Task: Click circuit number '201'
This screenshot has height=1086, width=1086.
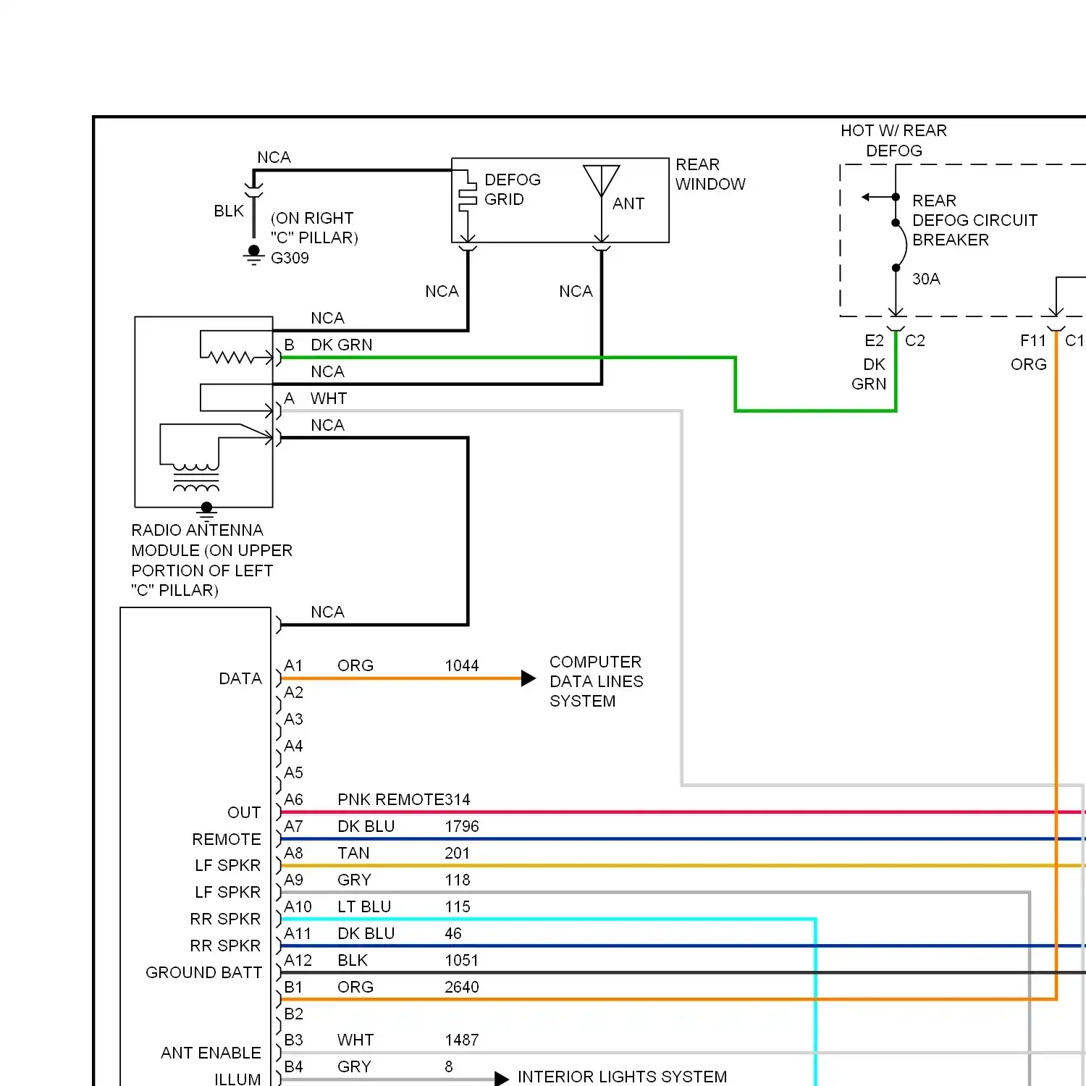Action: pyautogui.click(x=457, y=853)
